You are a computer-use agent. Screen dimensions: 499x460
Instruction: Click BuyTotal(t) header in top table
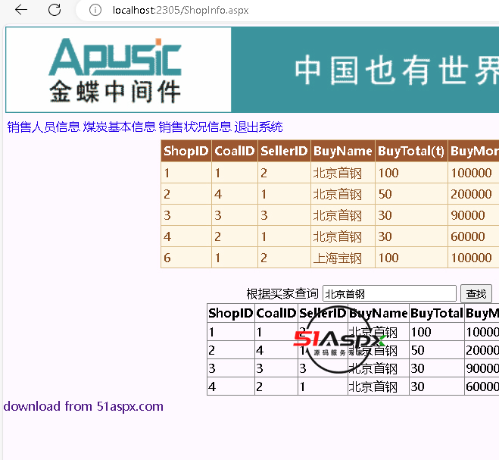(x=411, y=151)
